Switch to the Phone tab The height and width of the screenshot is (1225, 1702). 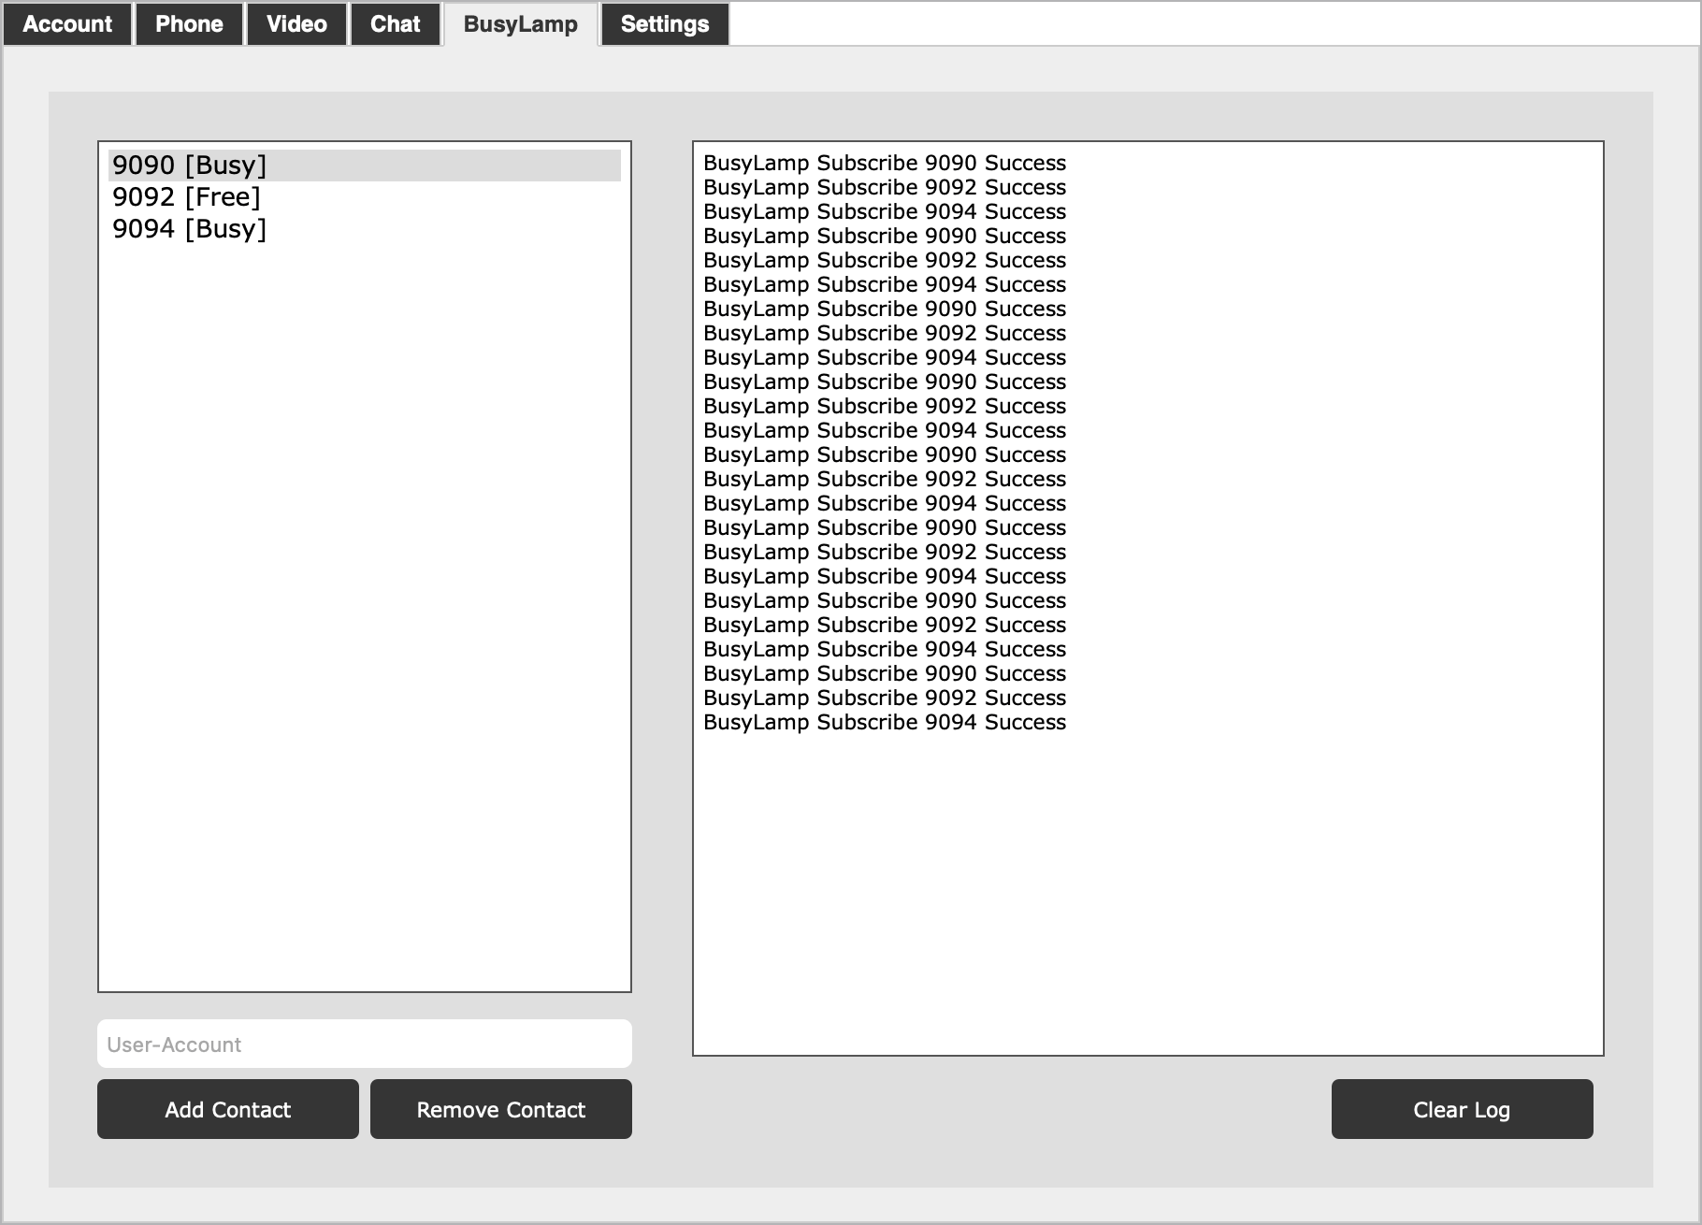[x=189, y=24]
